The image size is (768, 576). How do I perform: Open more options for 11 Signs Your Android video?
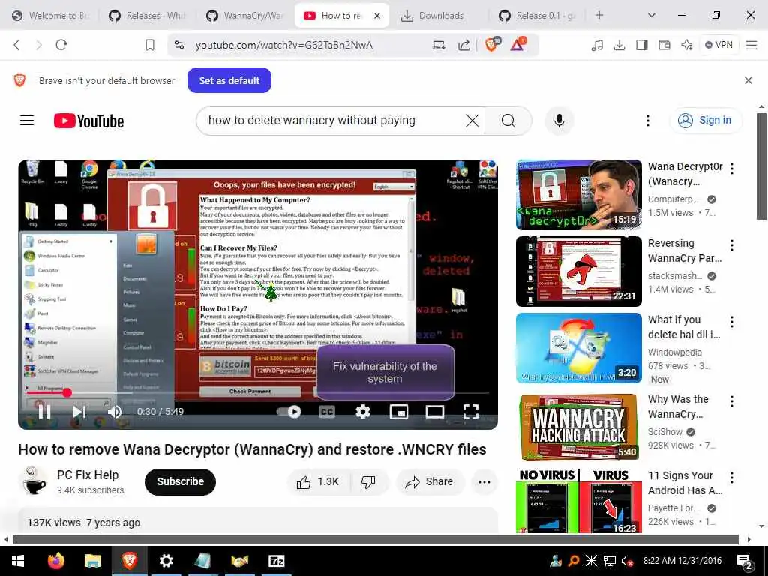pyautogui.click(x=732, y=478)
